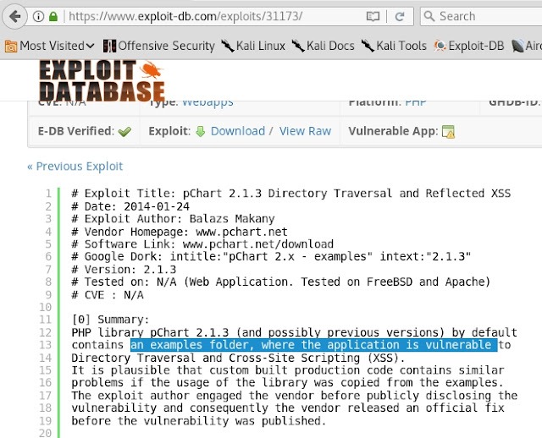Click green download arrow icon

pyautogui.click(x=201, y=131)
